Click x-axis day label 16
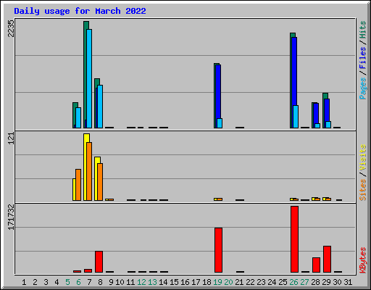 (x=185, y=282)
